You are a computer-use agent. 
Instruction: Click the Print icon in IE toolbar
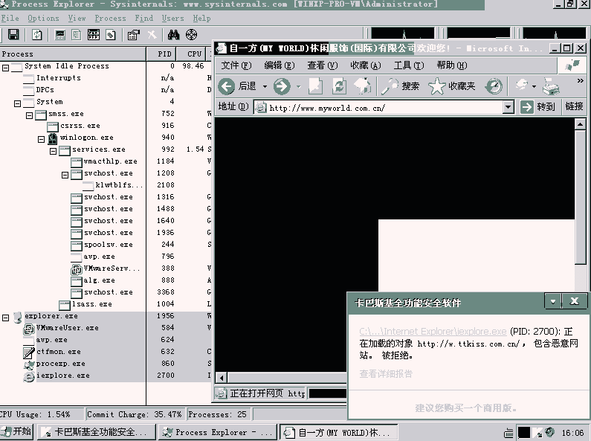(551, 86)
